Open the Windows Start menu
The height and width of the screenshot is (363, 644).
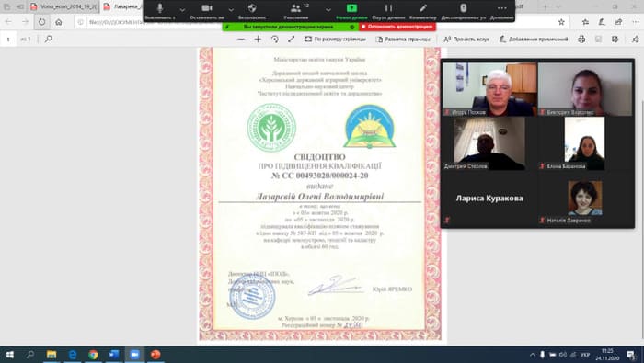9,355
